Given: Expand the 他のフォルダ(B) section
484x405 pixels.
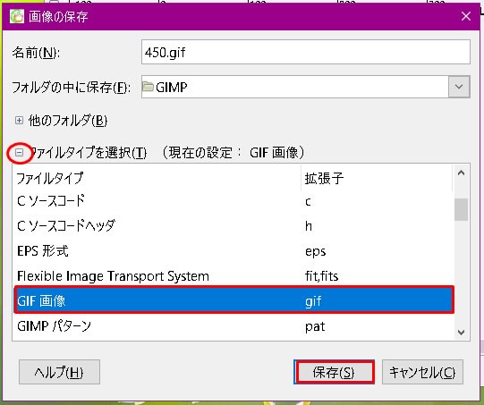Looking at the screenshot, I should tap(19, 121).
